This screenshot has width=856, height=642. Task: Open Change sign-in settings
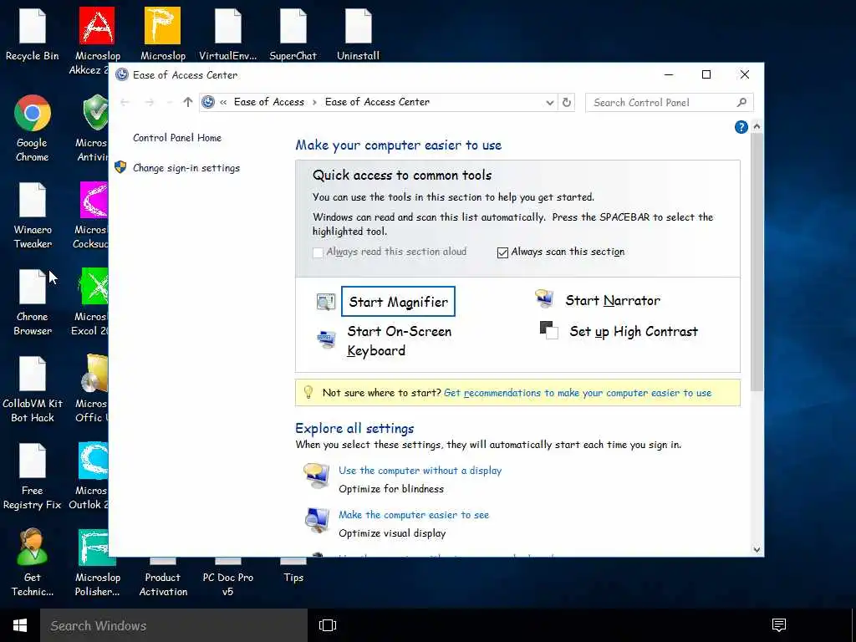click(x=186, y=168)
